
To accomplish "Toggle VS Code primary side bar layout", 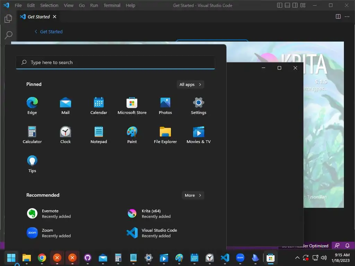I will [280, 5].
